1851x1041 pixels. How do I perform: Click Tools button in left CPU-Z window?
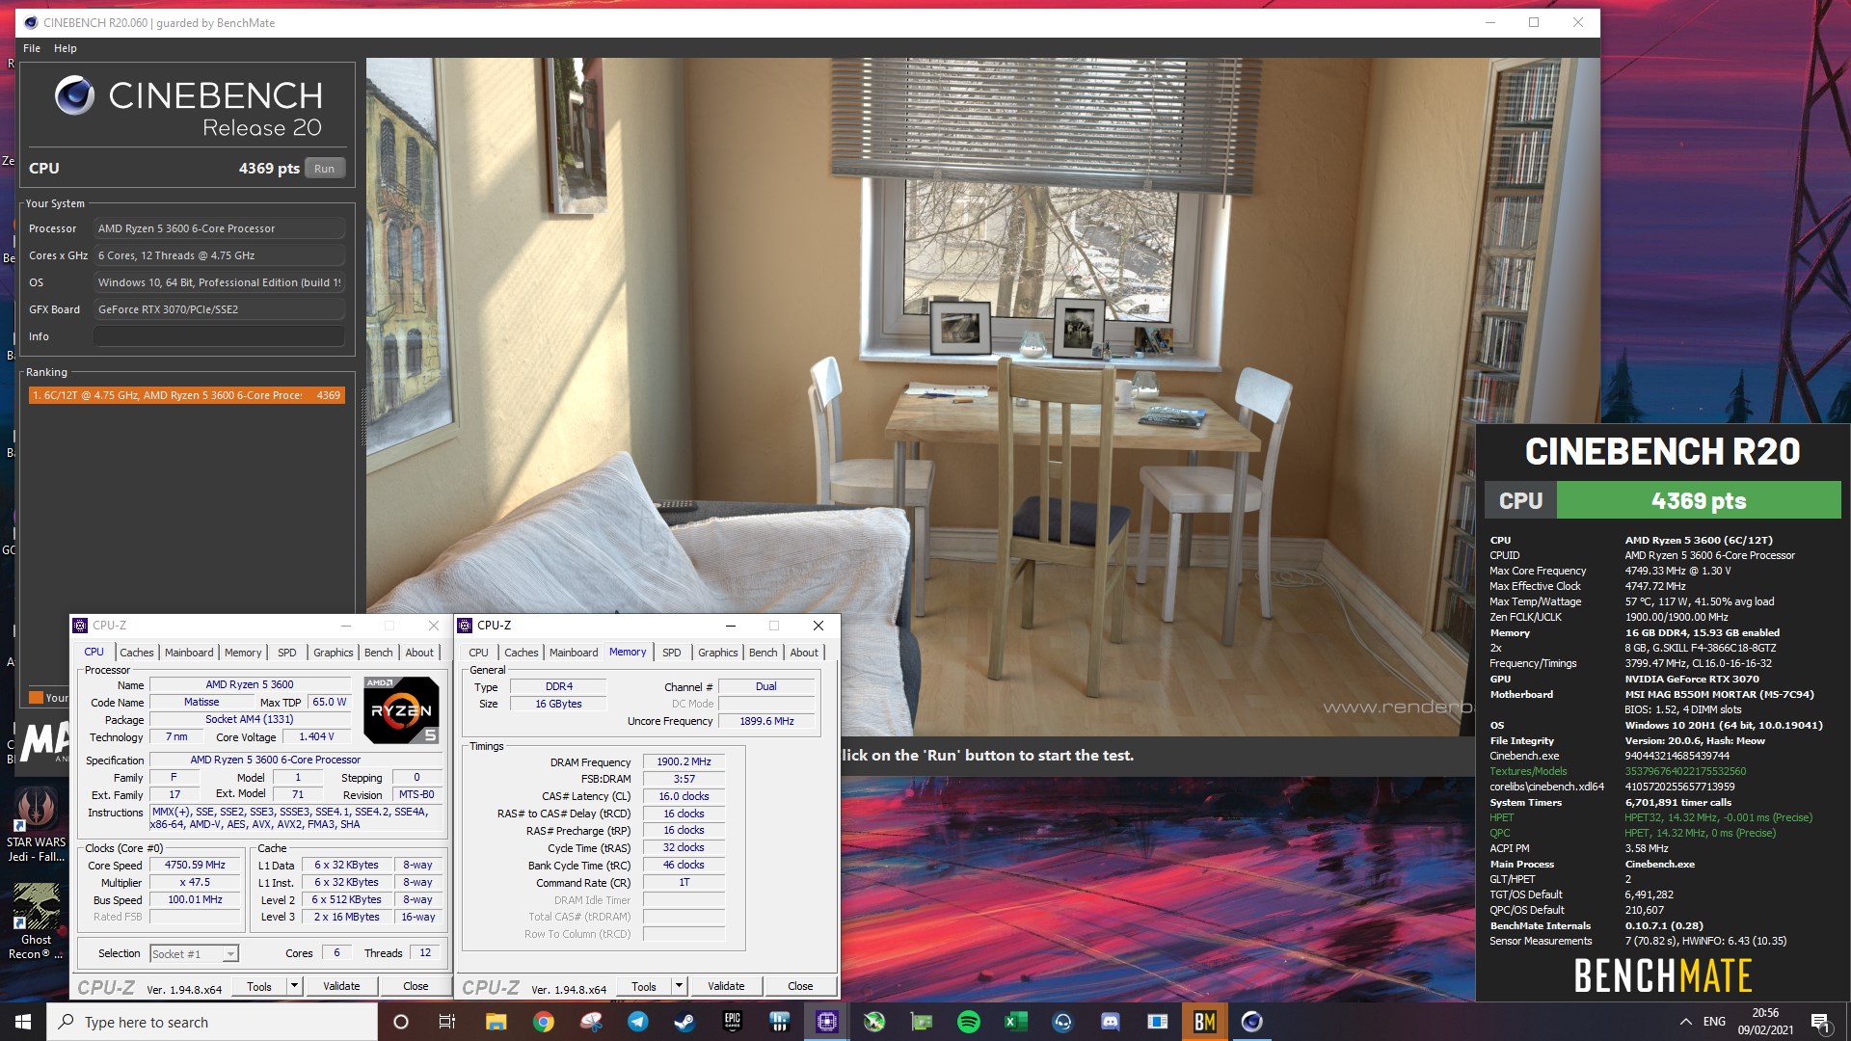(x=259, y=986)
